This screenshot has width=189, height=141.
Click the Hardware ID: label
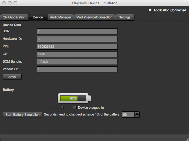(x=12, y=39)
